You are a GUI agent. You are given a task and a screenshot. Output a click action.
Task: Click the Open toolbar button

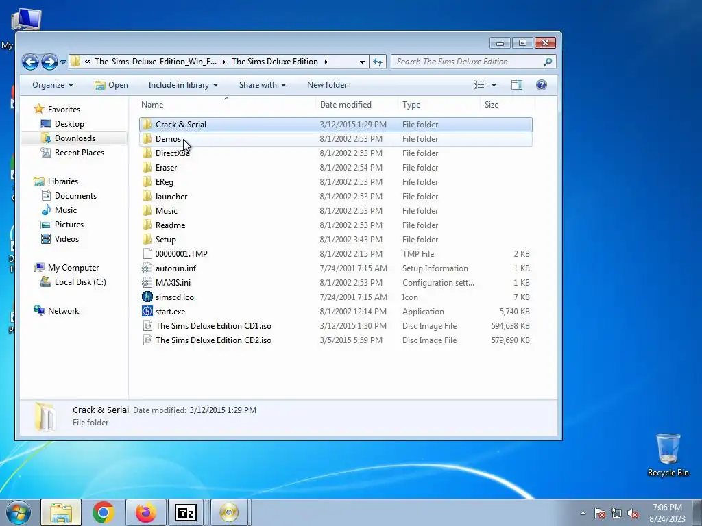click(112, 85)
